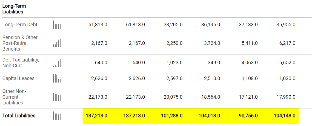Select the 349.0 deferred tax liability value
The height and width of the screenshot is (126, 312).
[x=214, y=63]
